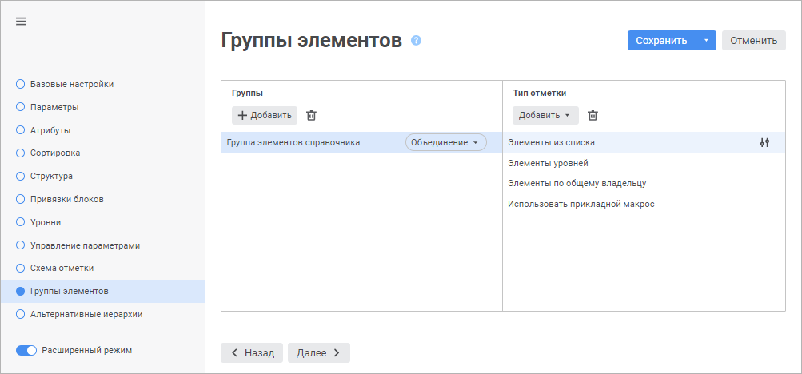Click the help question mark icon
This screenshot has height=374, width=802.
[x=416, y=40]
